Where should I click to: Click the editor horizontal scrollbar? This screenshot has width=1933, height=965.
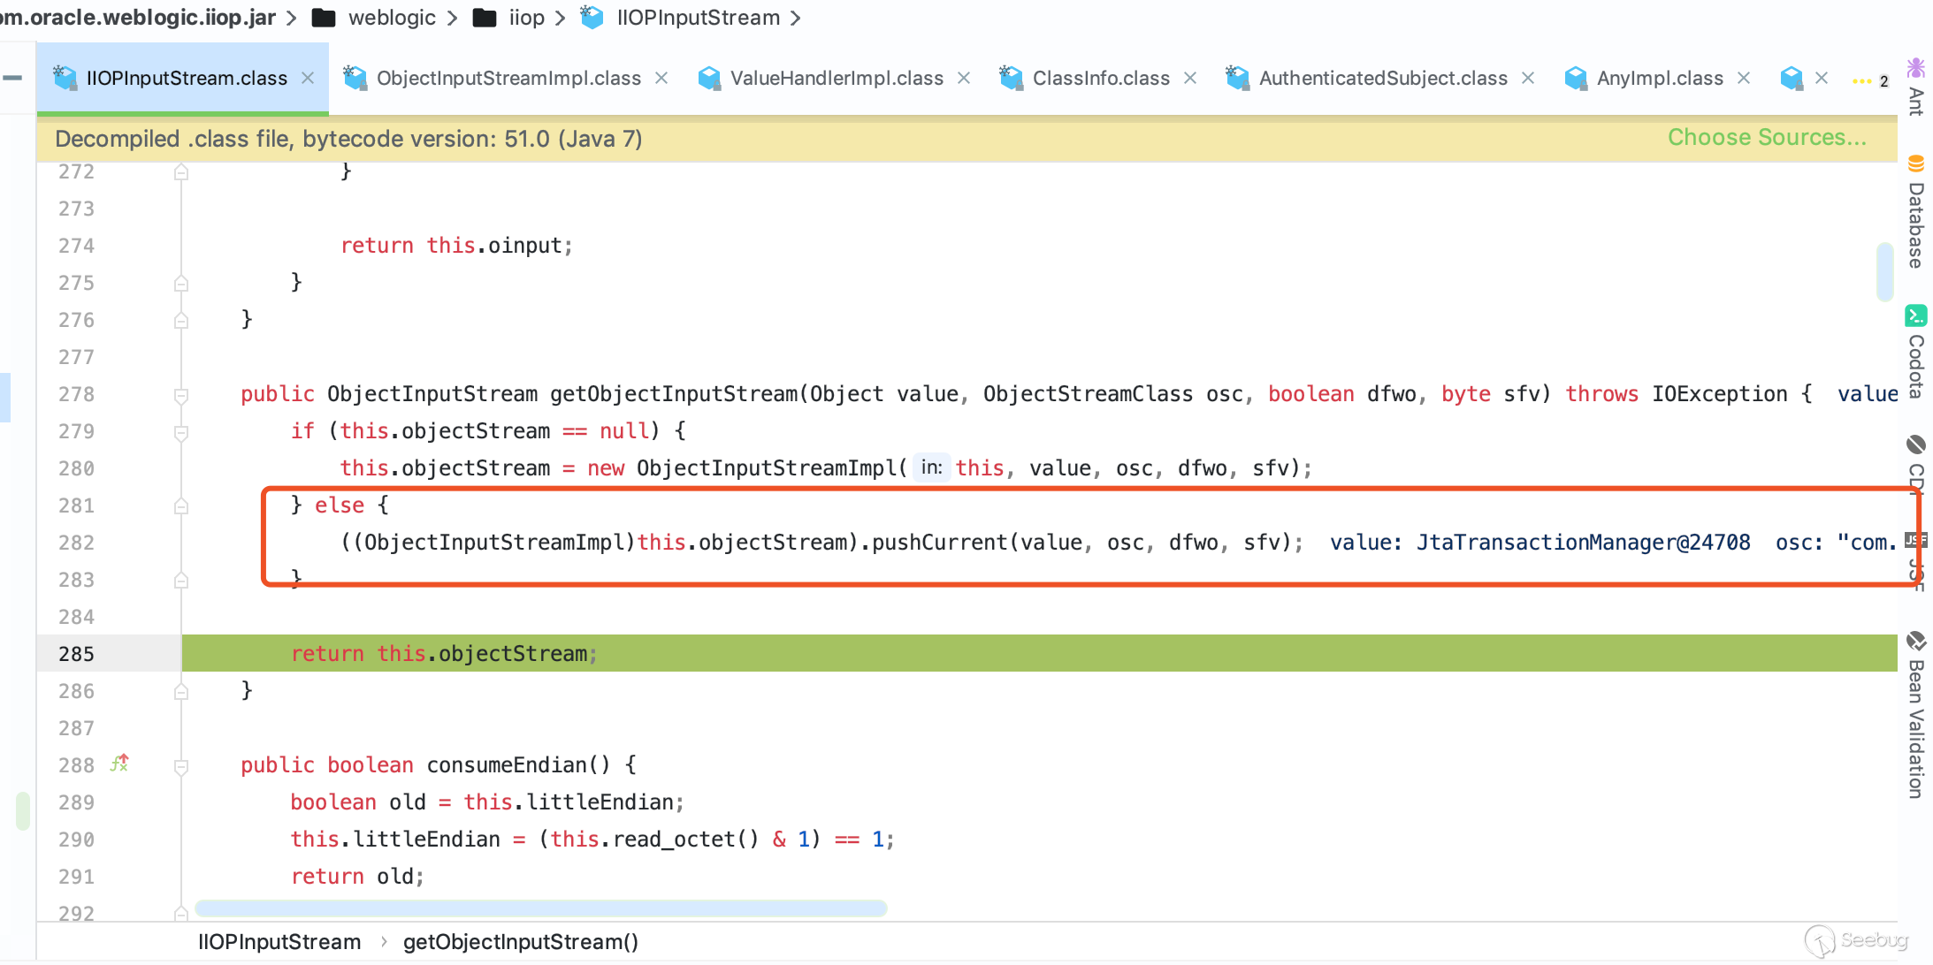[540, 908]
